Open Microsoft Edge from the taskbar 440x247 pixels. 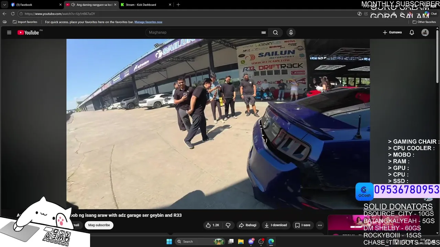pyautogui.click(x=271, y=242)
